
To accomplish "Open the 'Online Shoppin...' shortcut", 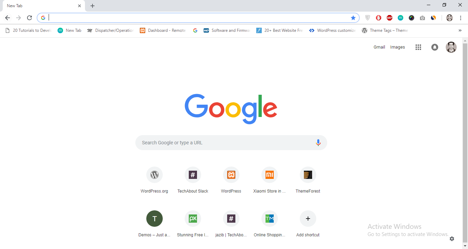I will coord(270,224).
